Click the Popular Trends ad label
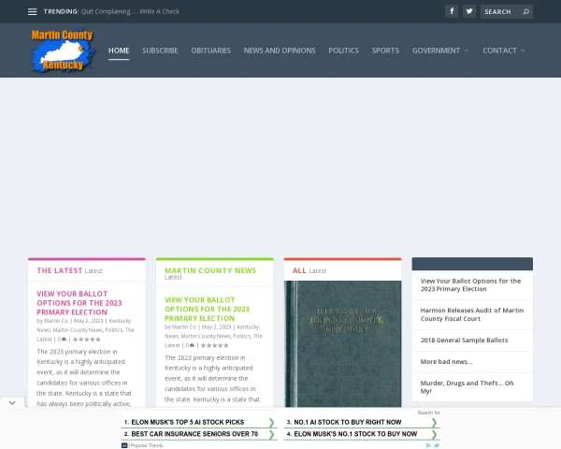This screenshot has width=561, height=449. point(147,445)
